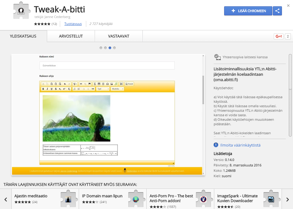Select the first carousel dot
This screenshot has height=209, width=293.
[101, 48]
